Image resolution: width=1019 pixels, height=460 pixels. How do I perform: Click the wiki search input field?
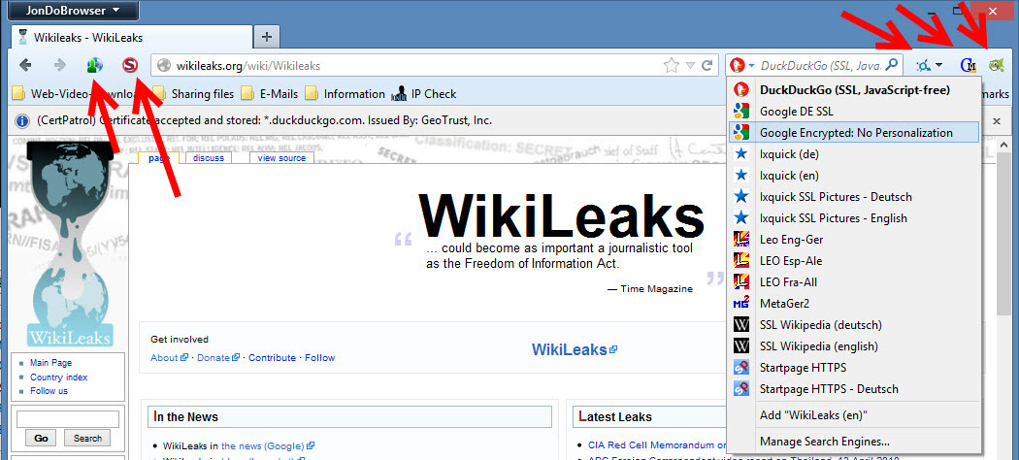[x=68, y=419]
